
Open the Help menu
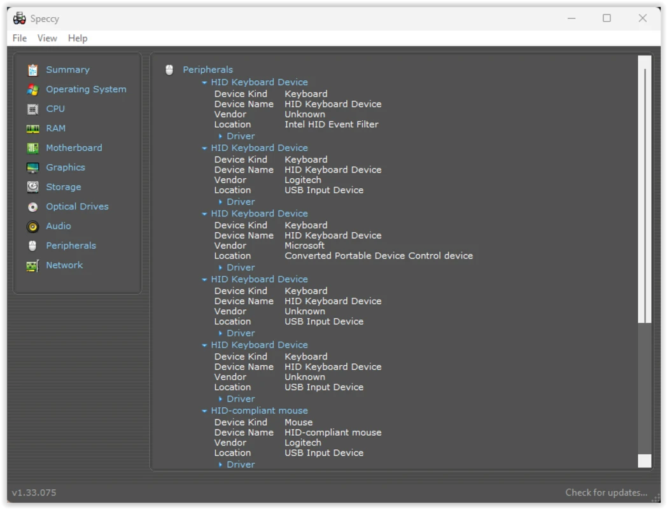point(78,38)
